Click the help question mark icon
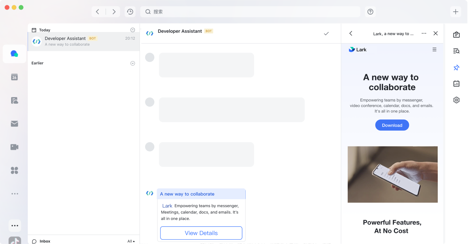Image resolution: width=468 pixels, height=244 pixels. (x=370, y=12)
